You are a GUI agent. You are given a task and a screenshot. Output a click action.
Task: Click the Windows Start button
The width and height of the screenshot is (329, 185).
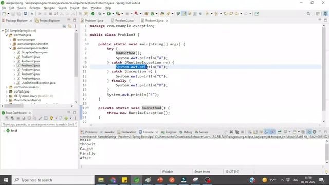(6, 180)
